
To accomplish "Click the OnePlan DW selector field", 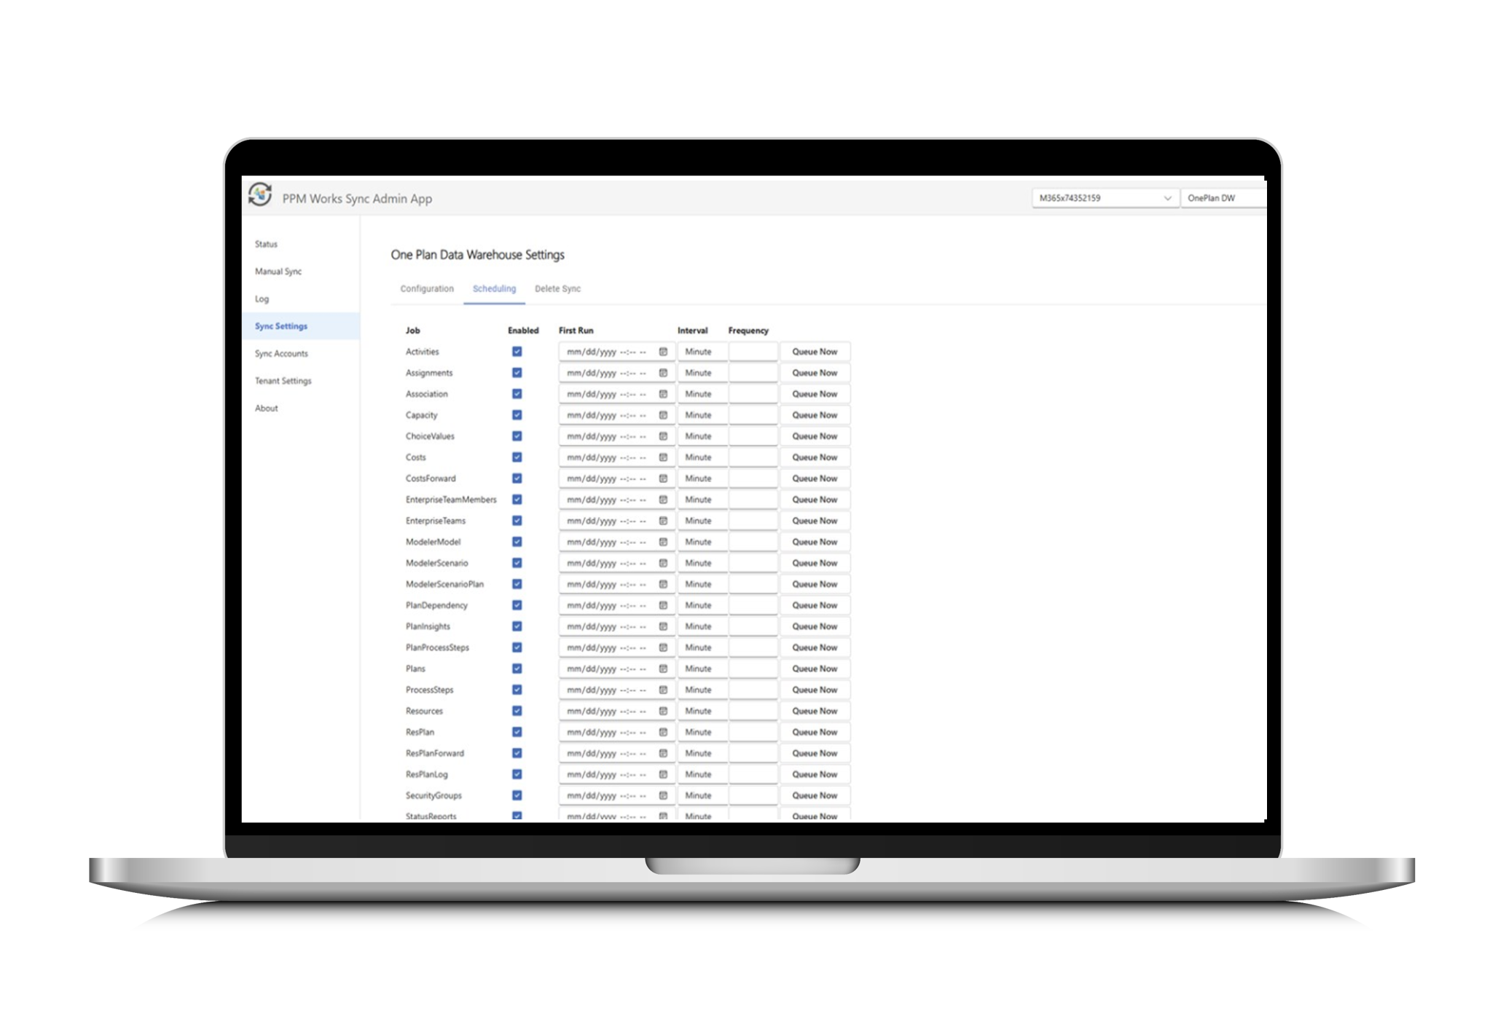I will [x=1223, y=198].
